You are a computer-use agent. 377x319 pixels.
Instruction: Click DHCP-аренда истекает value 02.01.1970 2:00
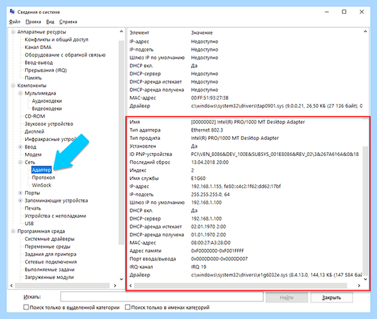coord(208,226)
